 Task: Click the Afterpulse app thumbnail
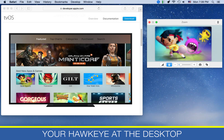(x=116, y=79)
